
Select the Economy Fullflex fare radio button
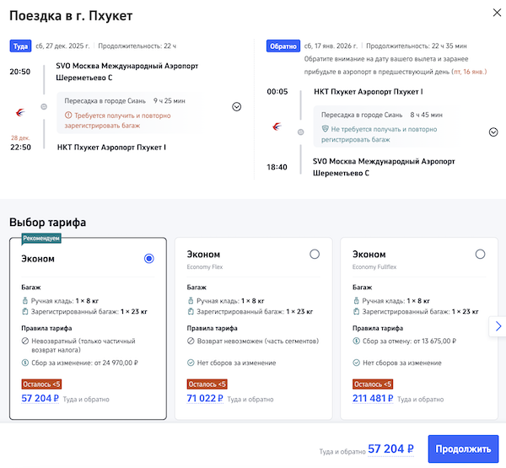click(480, 254)
